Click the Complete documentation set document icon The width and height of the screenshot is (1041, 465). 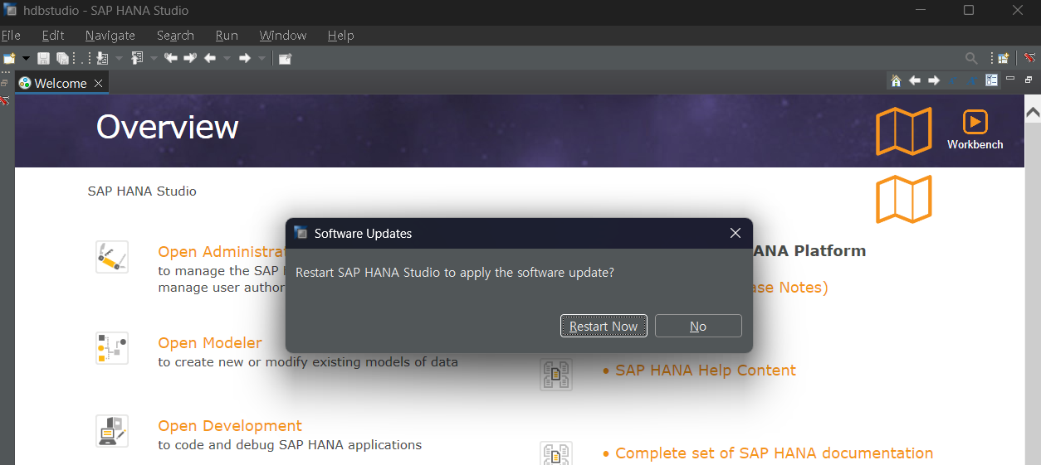tap(556, 453)
